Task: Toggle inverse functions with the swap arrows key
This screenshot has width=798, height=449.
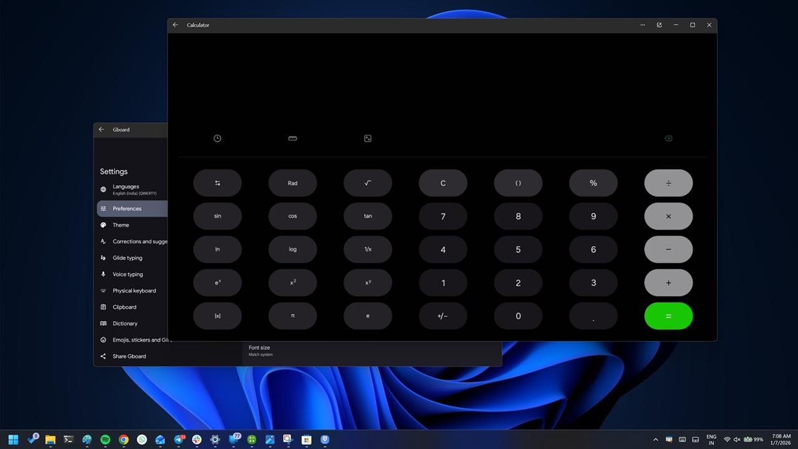Action: (x=217, y=183)
